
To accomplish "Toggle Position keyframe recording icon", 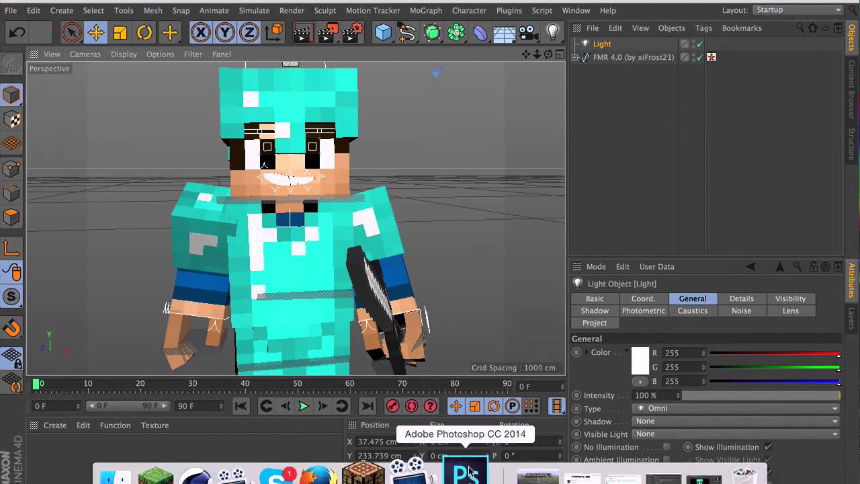I will pos(456,406).
